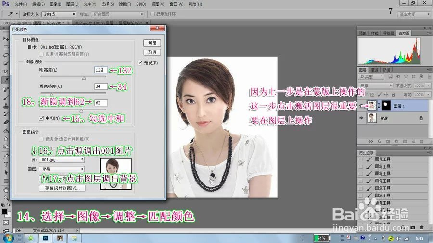The height and width of the screenshot is (243, 433).
Task: Click the link layers icon
Action: tap(370, 141)
